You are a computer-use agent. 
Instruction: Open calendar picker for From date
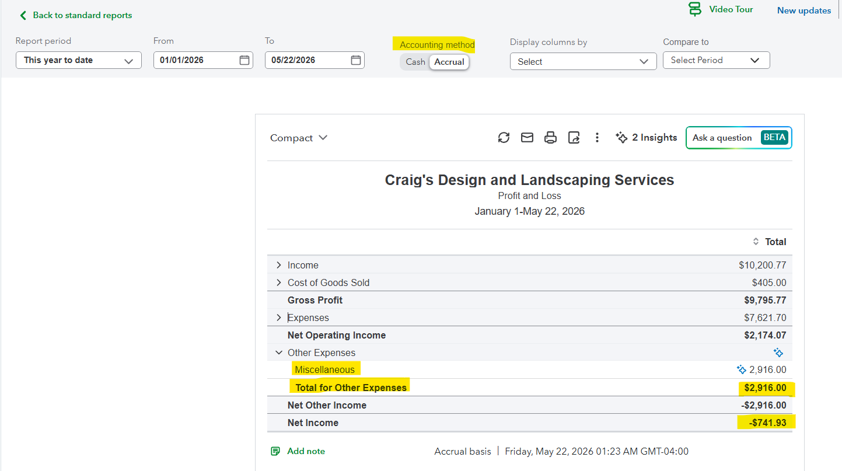(244, 60)
